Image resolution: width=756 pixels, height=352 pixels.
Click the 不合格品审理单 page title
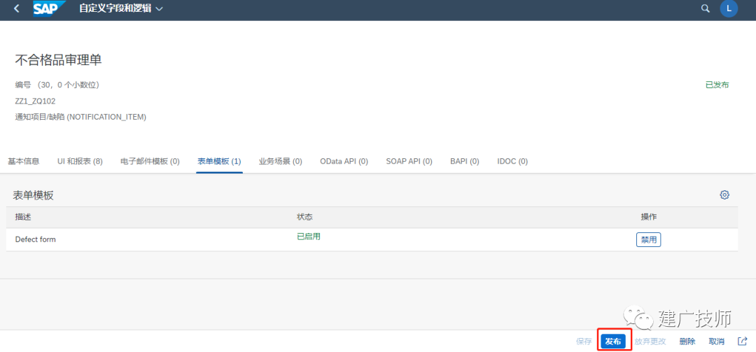[58, 59]
